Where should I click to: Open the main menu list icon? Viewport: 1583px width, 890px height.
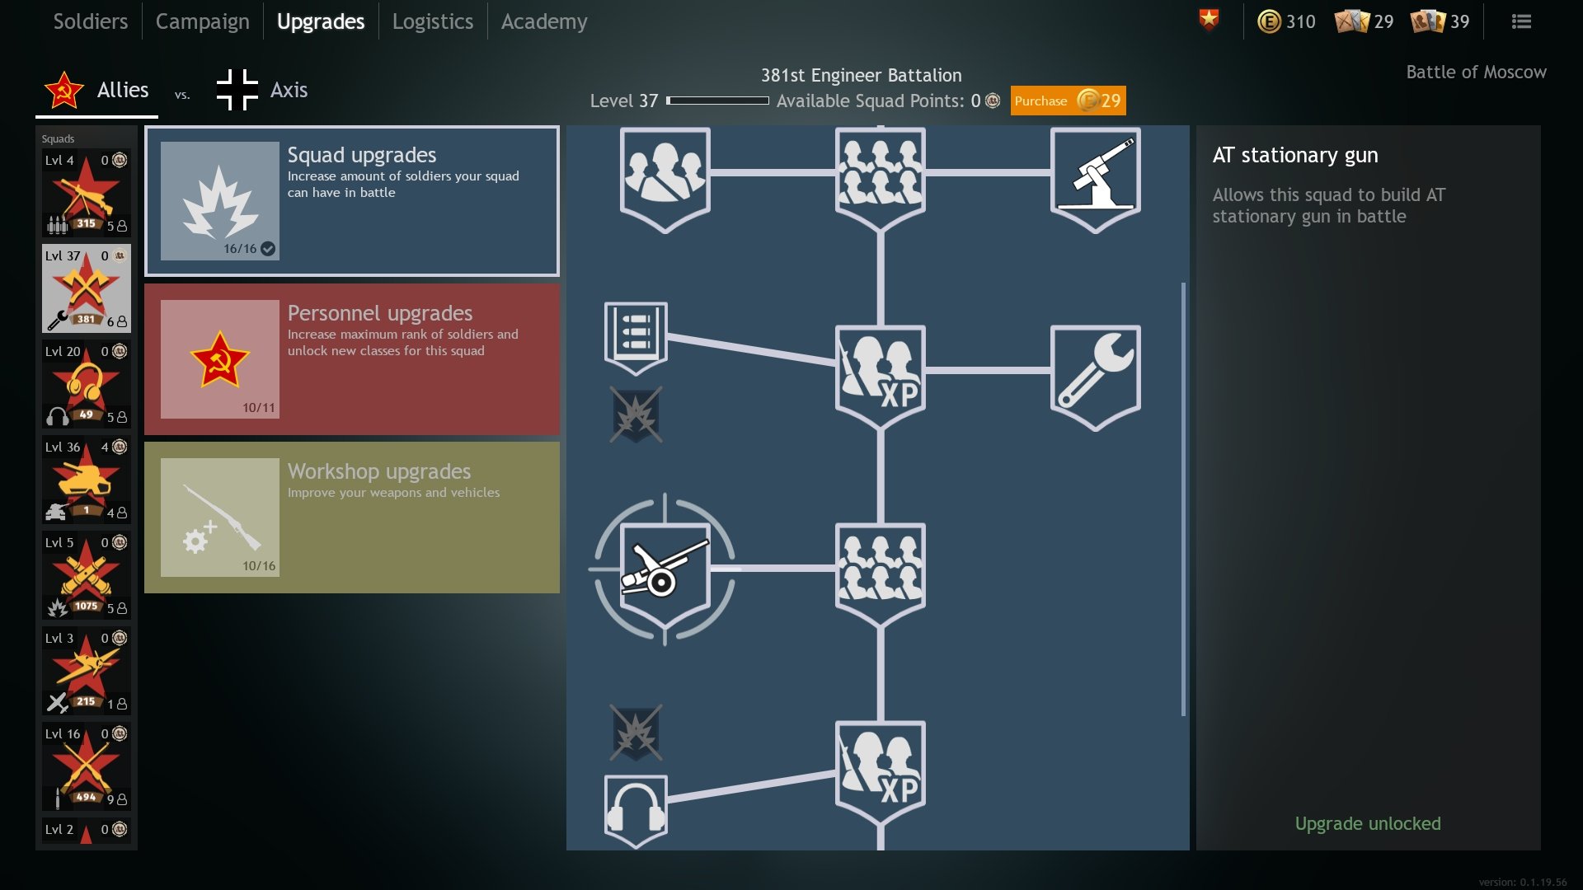point(1521,21)
